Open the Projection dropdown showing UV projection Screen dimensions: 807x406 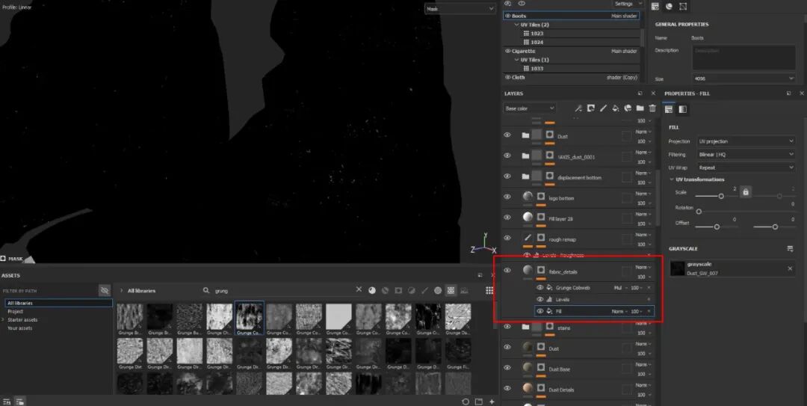746,141
